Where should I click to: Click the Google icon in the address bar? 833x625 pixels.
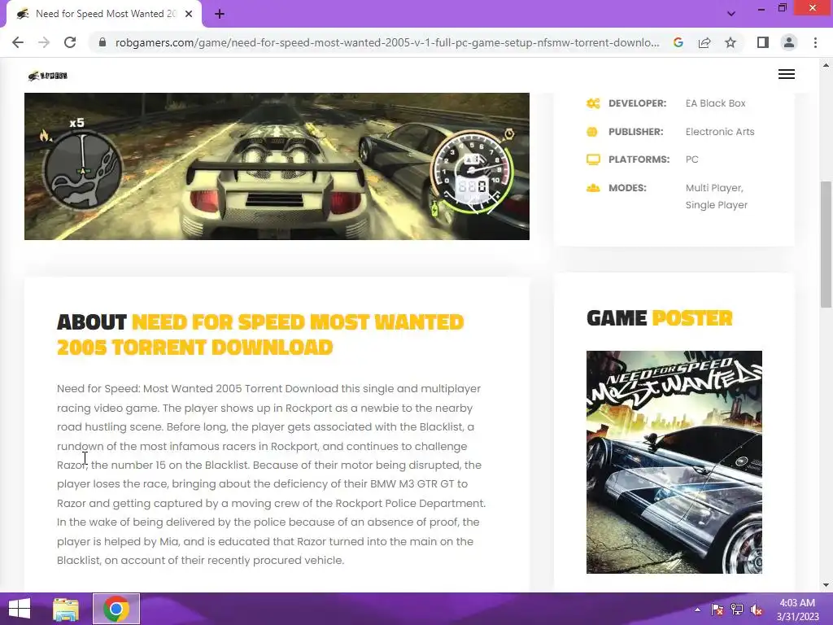click(x=678, y=42)
